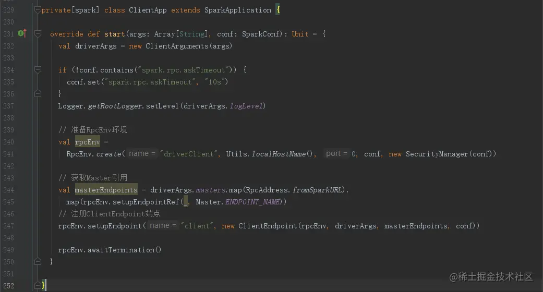Click the string "driverClient"

tap(188, 154)
